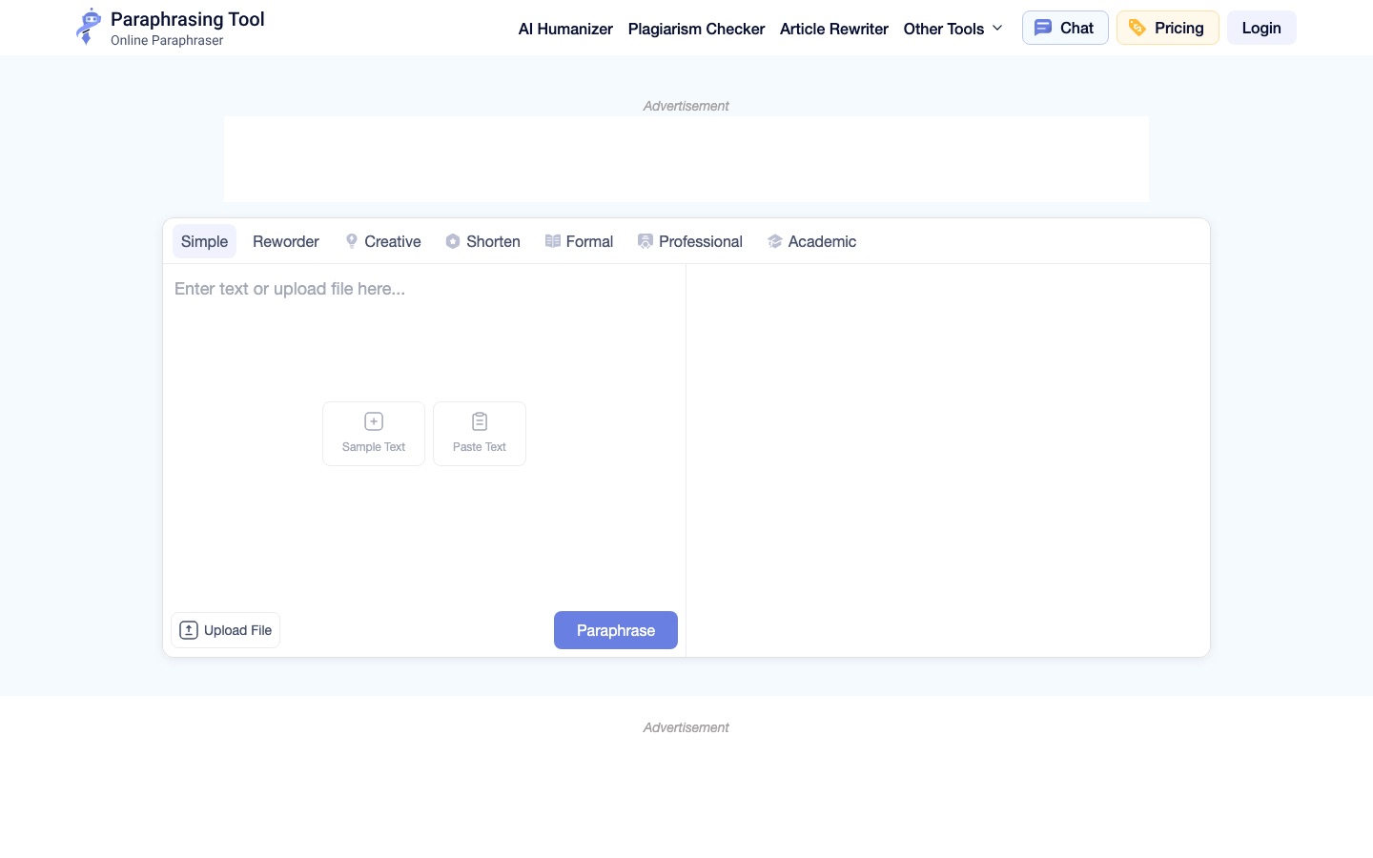
Task: Switch to the Creative mode tab
Action: 383,241
